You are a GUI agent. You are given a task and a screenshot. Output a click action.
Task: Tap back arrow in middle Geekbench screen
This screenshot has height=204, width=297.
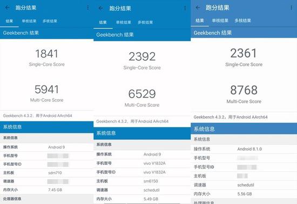pyautogui.click(x=101, y=8)
